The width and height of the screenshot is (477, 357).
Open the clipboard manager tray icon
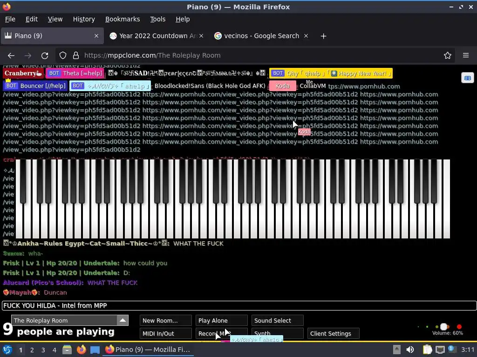point(427,350)
